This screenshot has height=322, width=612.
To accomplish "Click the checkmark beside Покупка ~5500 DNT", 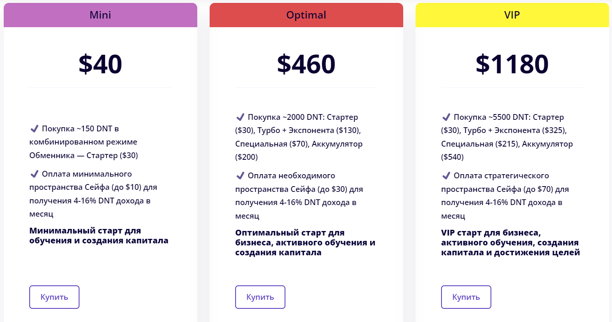I will tap(446, 117).
